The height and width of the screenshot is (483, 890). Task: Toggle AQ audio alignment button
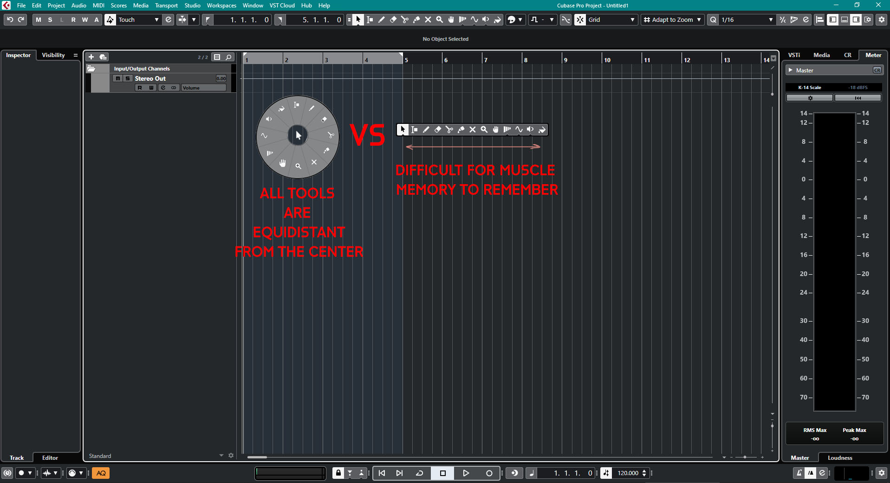coord(101,473)
